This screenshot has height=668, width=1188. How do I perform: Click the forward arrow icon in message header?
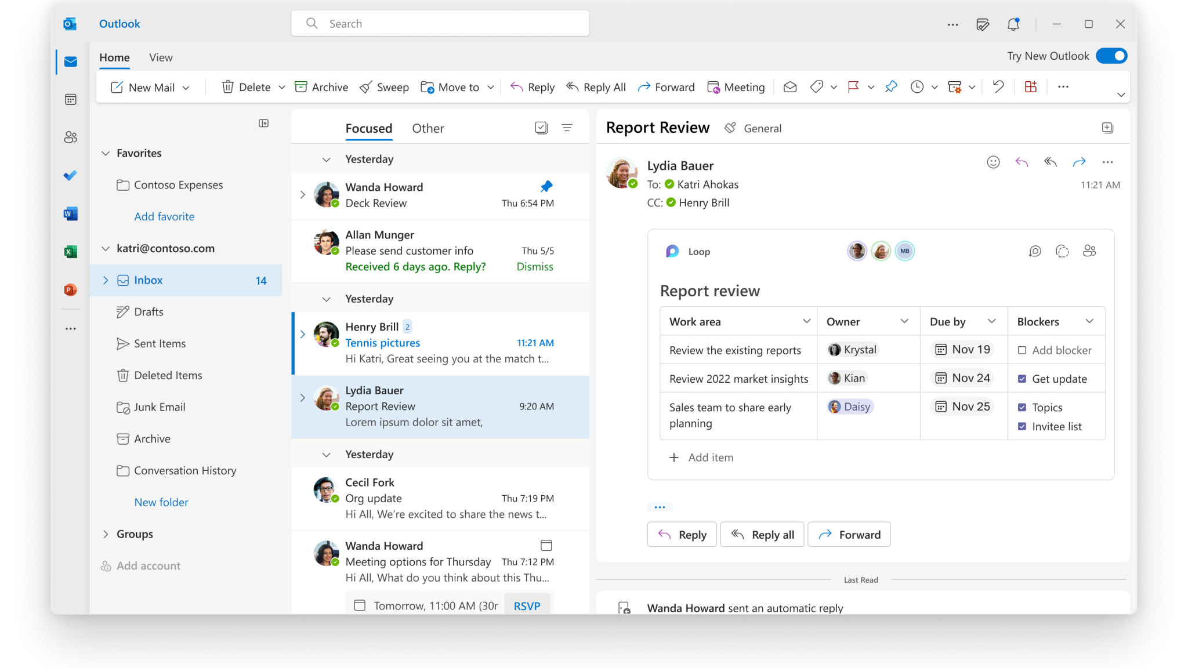[x=1079, y=162]
